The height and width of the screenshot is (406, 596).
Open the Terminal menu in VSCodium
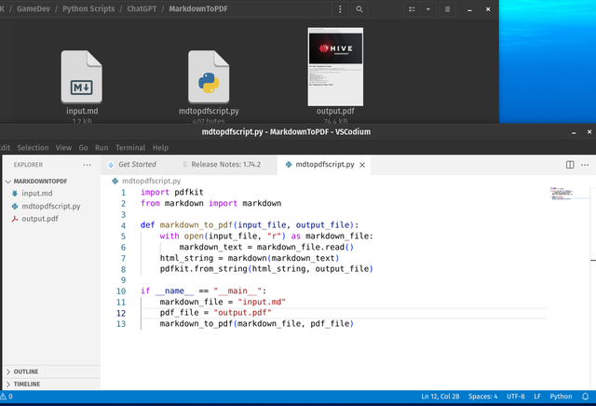pyautogui.click(x=130, y=147)
